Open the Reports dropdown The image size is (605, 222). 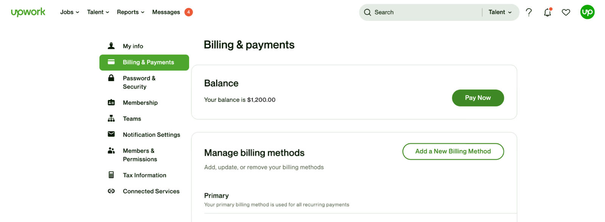130,12
